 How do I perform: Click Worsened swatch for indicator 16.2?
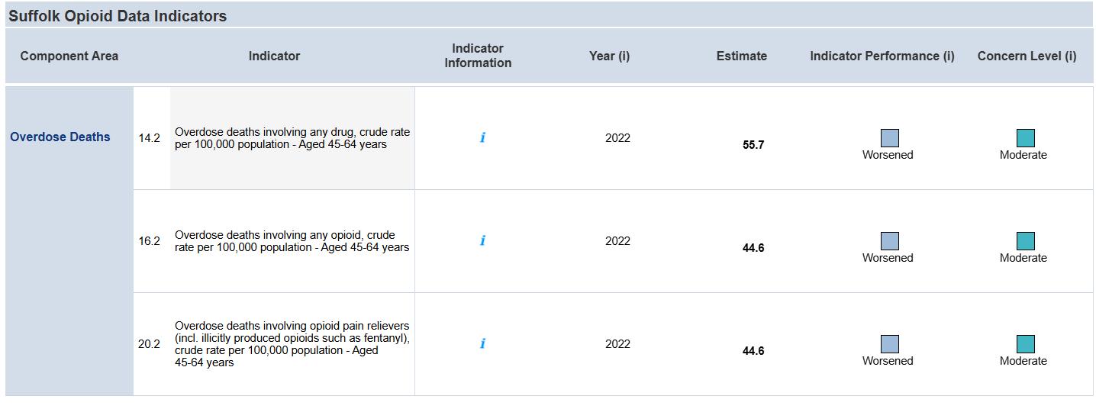[x=889, y=241]
